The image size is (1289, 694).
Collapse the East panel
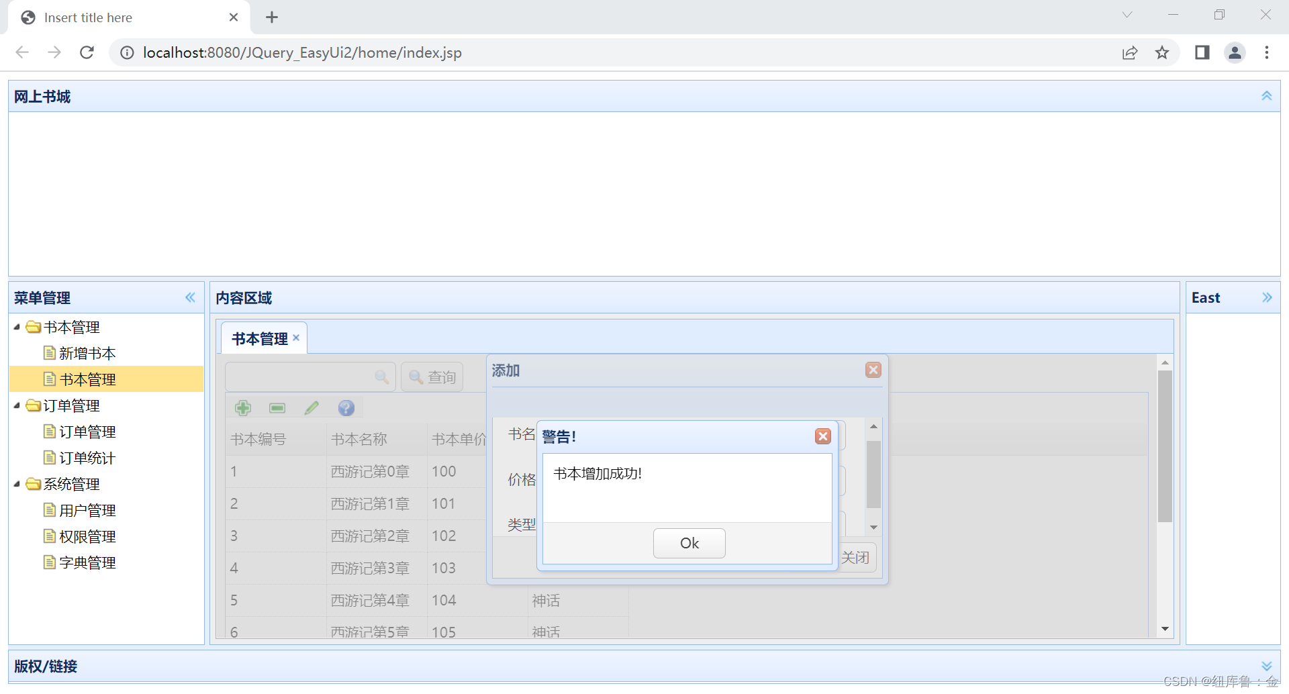[1266, 297]
